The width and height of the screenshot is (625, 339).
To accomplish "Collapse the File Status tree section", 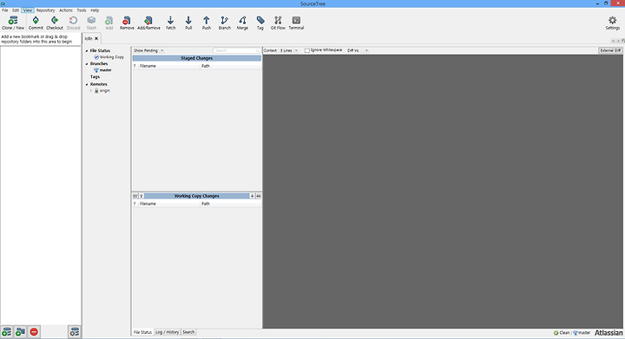I will tap(87, 51).
